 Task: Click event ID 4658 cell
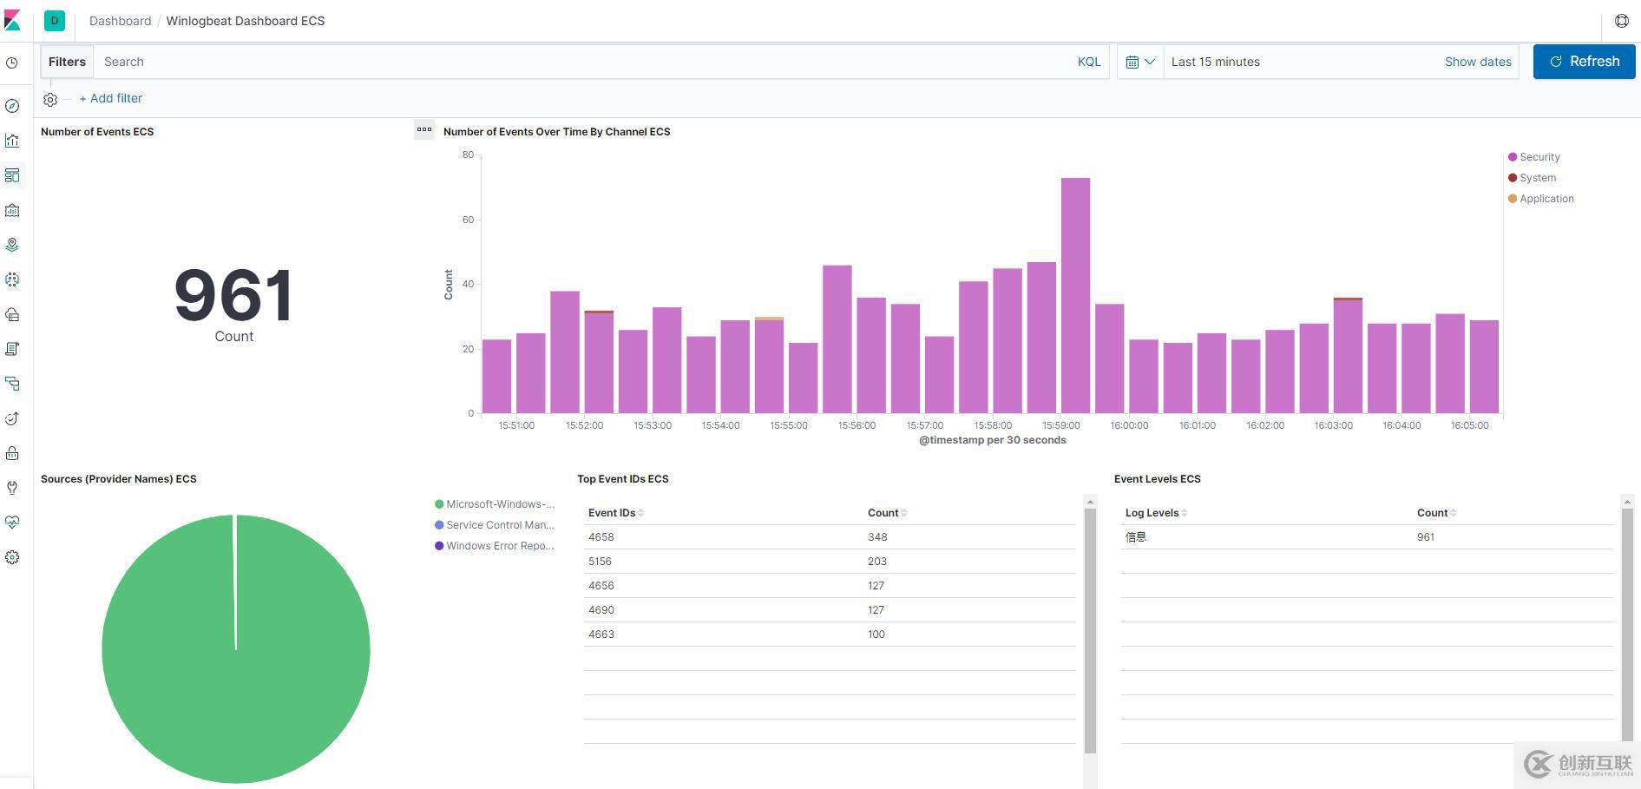pos(601,537)
